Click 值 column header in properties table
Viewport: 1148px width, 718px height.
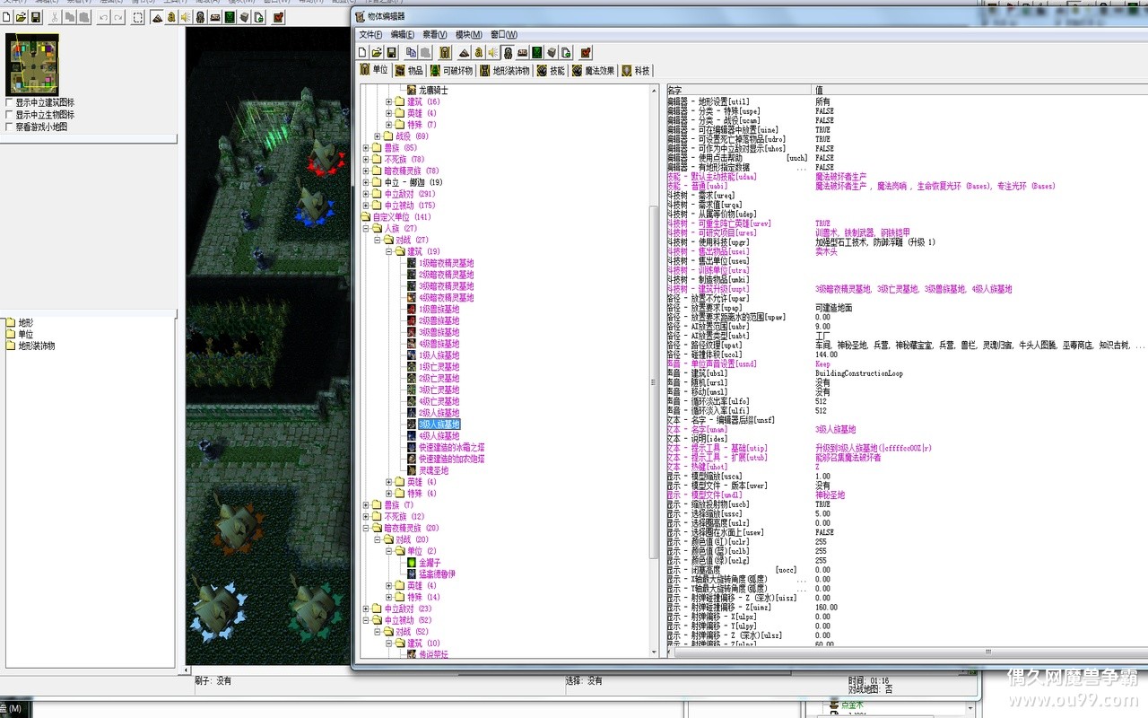979,91
